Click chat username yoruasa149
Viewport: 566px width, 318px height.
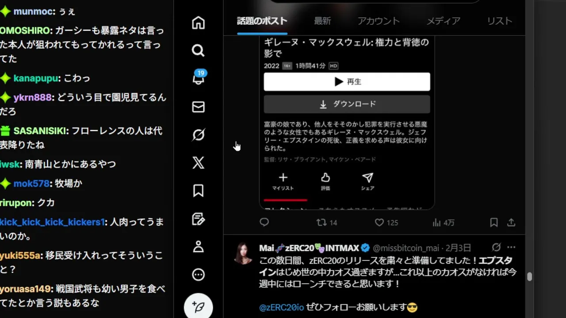26,289
